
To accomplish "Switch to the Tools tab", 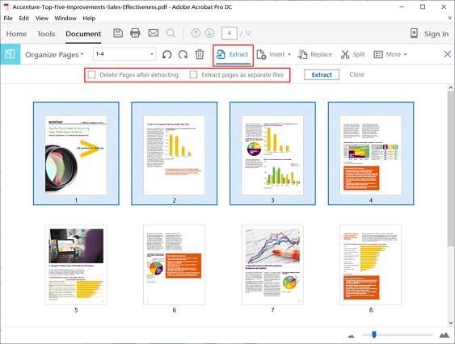I will (46, 34).
